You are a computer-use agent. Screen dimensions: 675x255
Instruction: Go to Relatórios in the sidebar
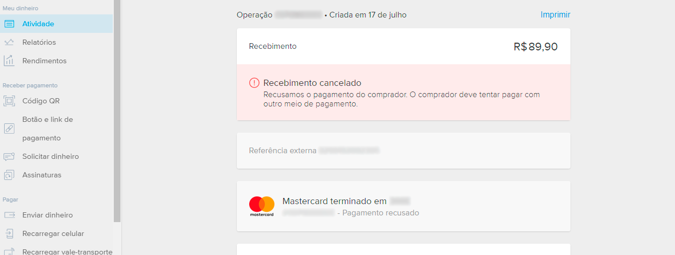coord(39,42)
